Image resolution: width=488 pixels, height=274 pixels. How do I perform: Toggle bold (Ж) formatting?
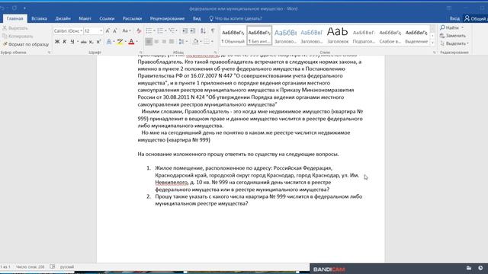pyautogui.click(x=57, y=41)
